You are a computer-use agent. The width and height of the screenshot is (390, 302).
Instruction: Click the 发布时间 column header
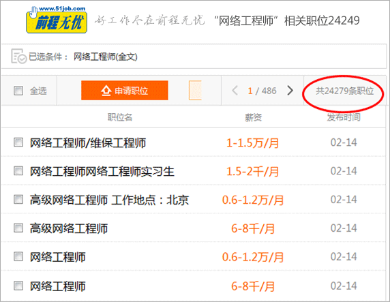click(x=344, y=117)
